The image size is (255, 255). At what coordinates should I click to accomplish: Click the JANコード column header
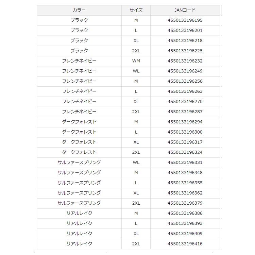(x=185, y=10)
